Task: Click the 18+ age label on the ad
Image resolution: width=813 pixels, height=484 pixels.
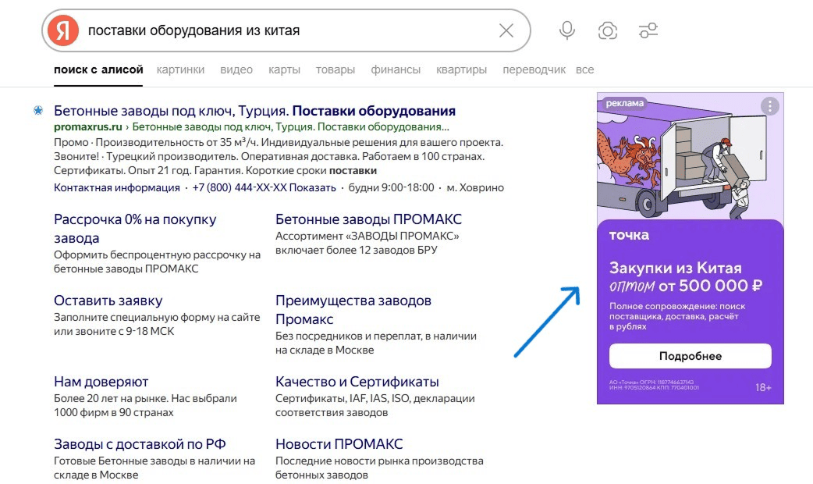Action: tap(763, 389)
